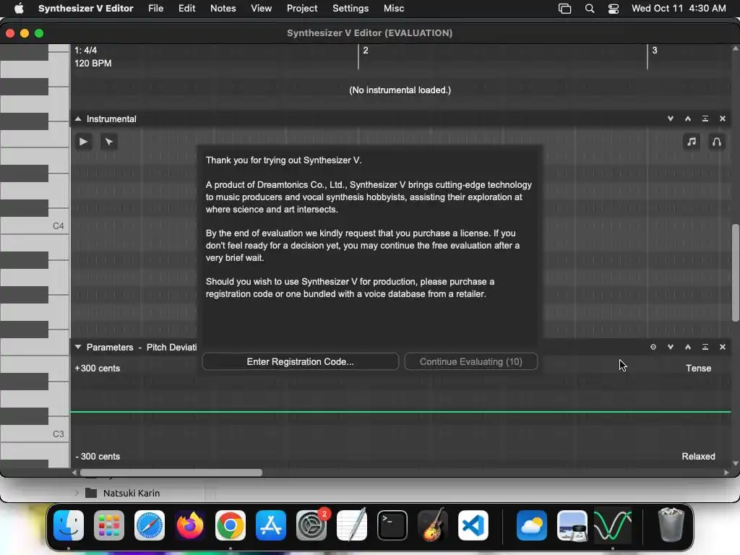740x555 pixels.
Task: Open Visual Studio Code from the Dock
Action: (473, 525)
